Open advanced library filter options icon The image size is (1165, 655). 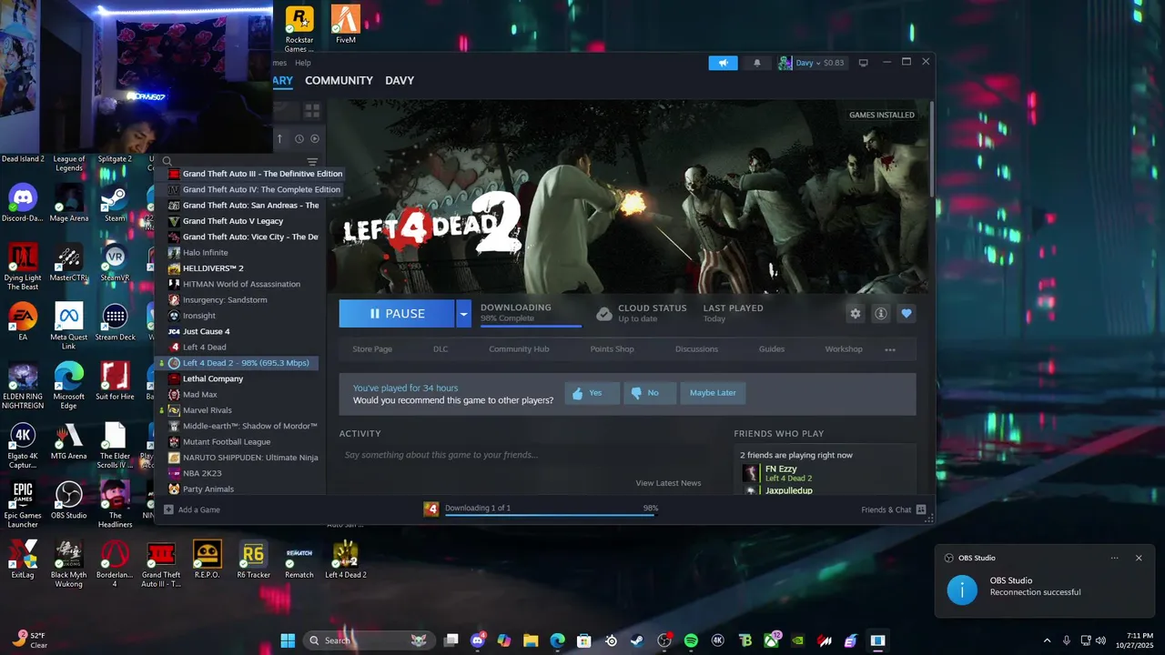tap(312, 162)
